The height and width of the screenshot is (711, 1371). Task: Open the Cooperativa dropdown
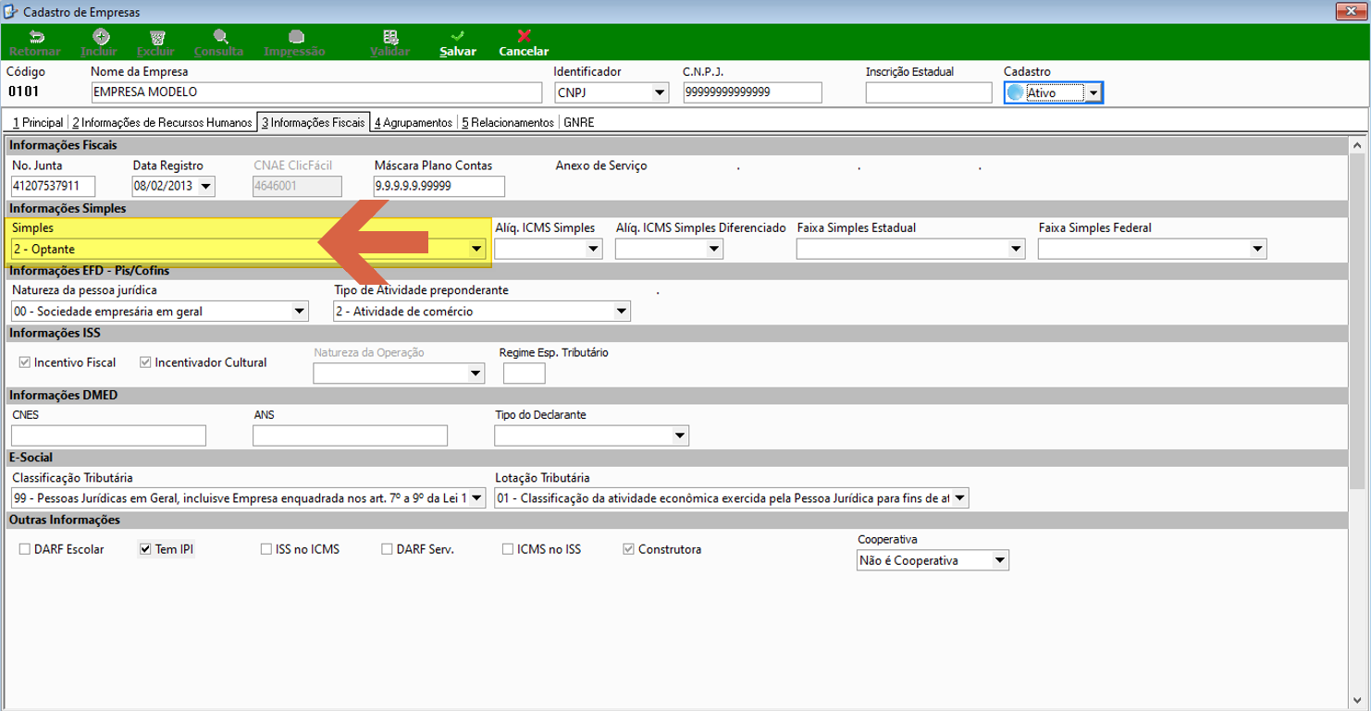tap(1001, 560)
